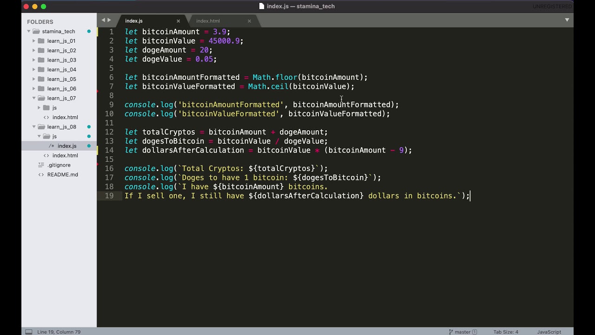Select the learn_js_04 folder
The height and width of the screenshot is (335, 595).
pyautogui.click(x=61, y=69)
